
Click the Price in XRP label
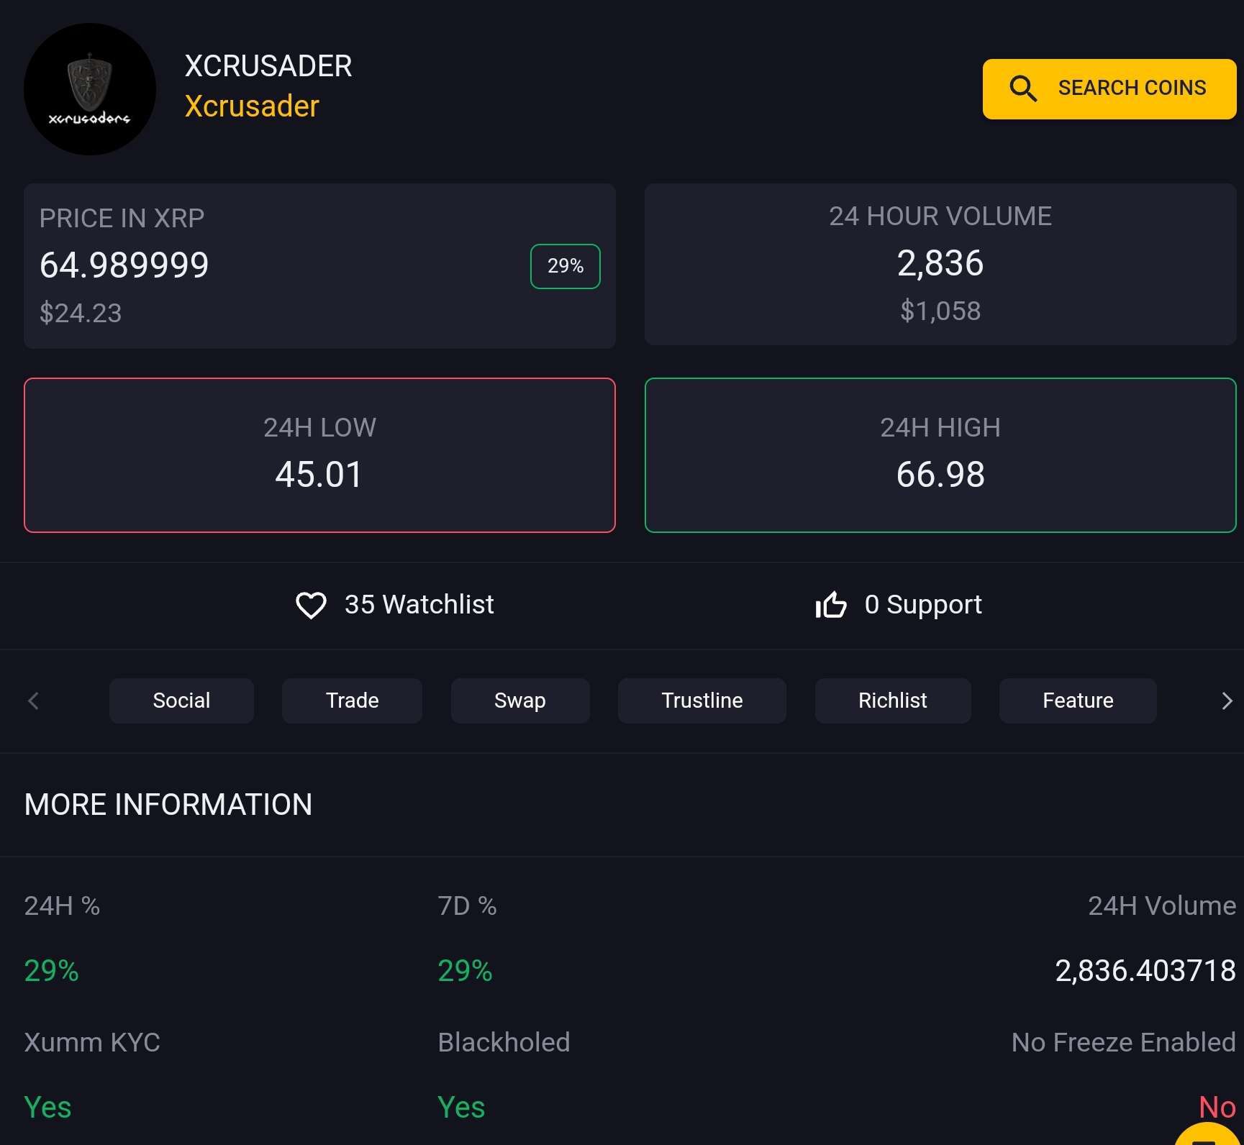point(122,218)
